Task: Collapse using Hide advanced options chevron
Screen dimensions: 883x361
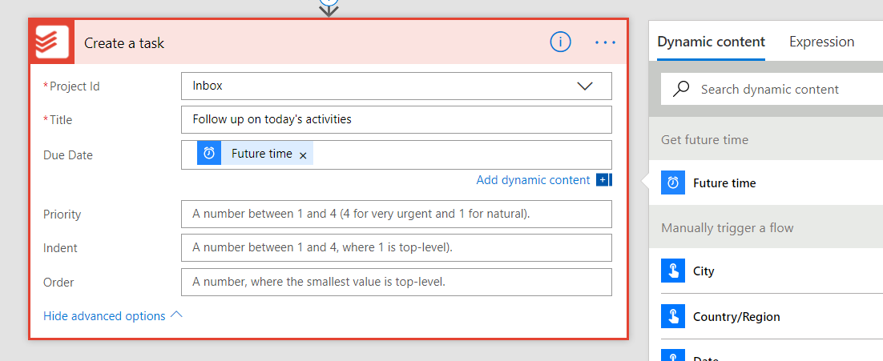Action: (x=176, y=315)
